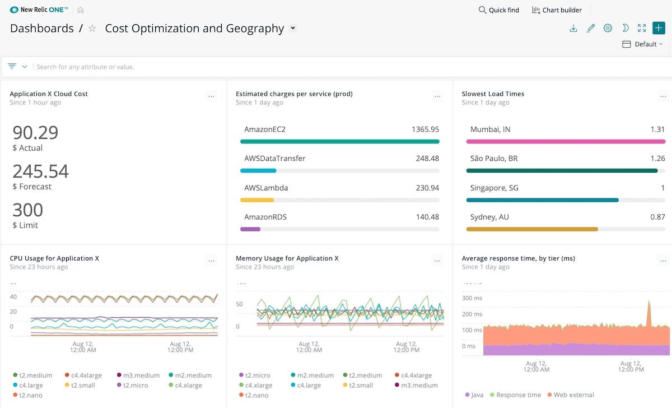
Task: Open Memory Usage widget ellipsis menu
Action: tap(437, 261)
